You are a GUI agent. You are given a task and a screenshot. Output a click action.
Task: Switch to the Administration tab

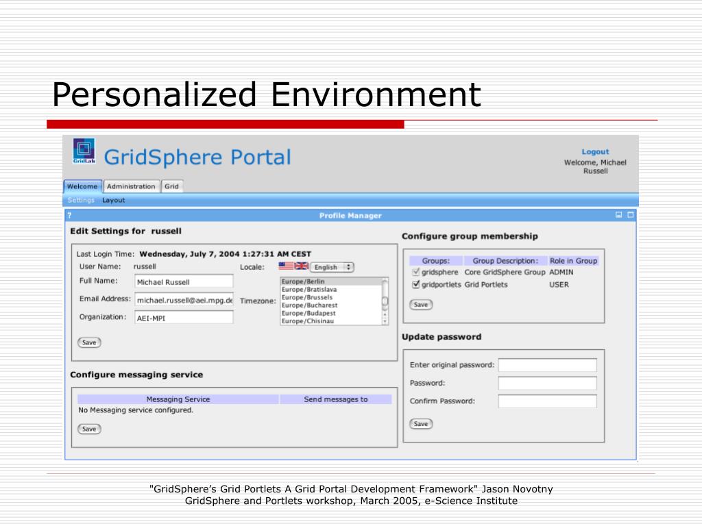click(131, 186)
